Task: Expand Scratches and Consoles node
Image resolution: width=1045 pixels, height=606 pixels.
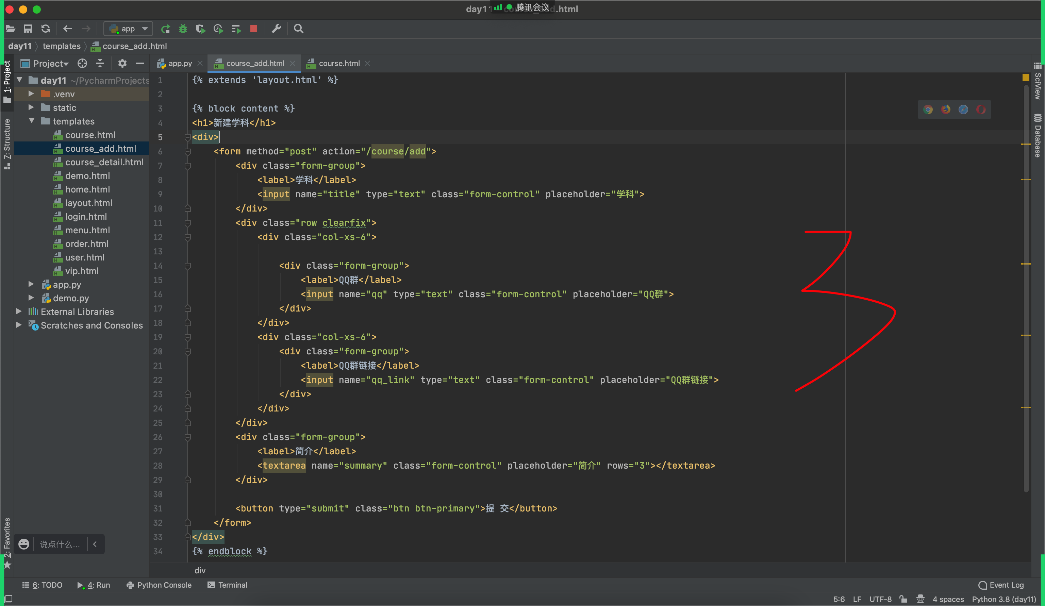Action: [19, 325]
